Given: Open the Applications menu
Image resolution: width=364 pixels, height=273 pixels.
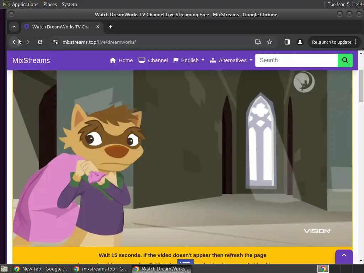Looking at the screenshot, I should (25, 4).
